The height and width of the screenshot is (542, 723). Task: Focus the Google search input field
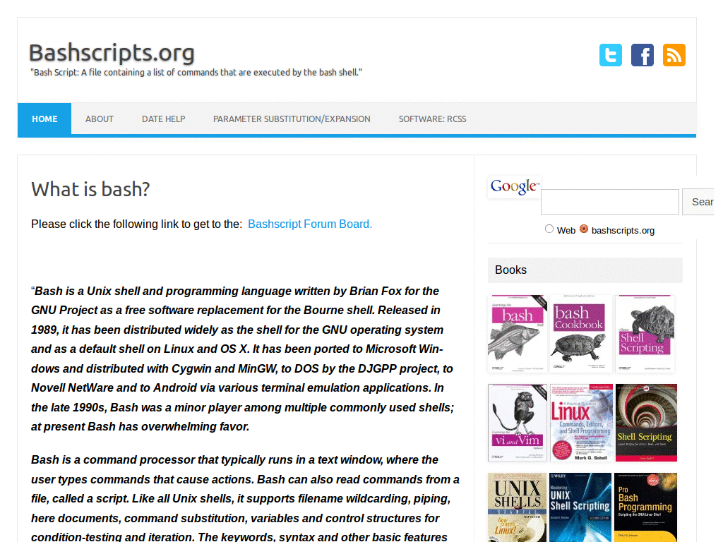coord(609,202)
